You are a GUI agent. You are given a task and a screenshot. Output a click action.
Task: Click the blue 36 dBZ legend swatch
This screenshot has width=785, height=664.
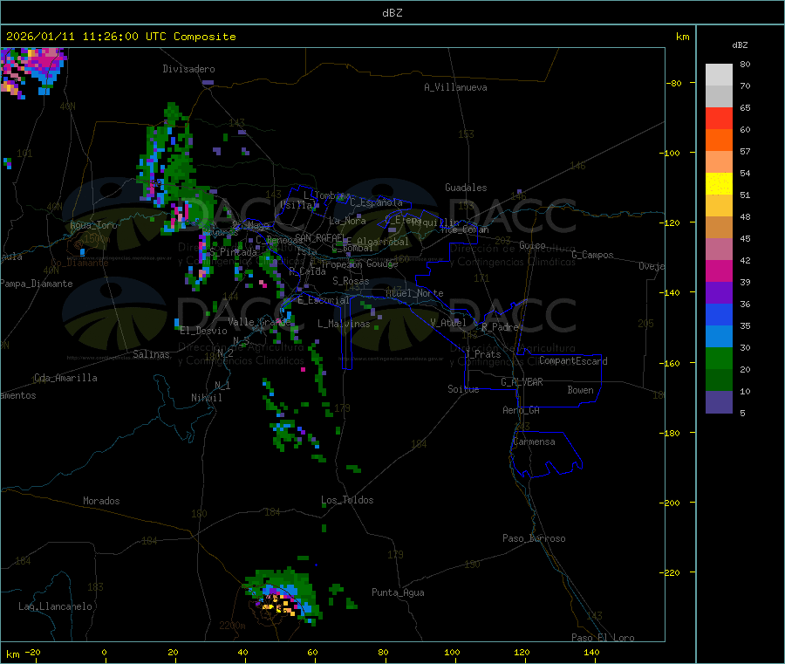click(719, 314)
